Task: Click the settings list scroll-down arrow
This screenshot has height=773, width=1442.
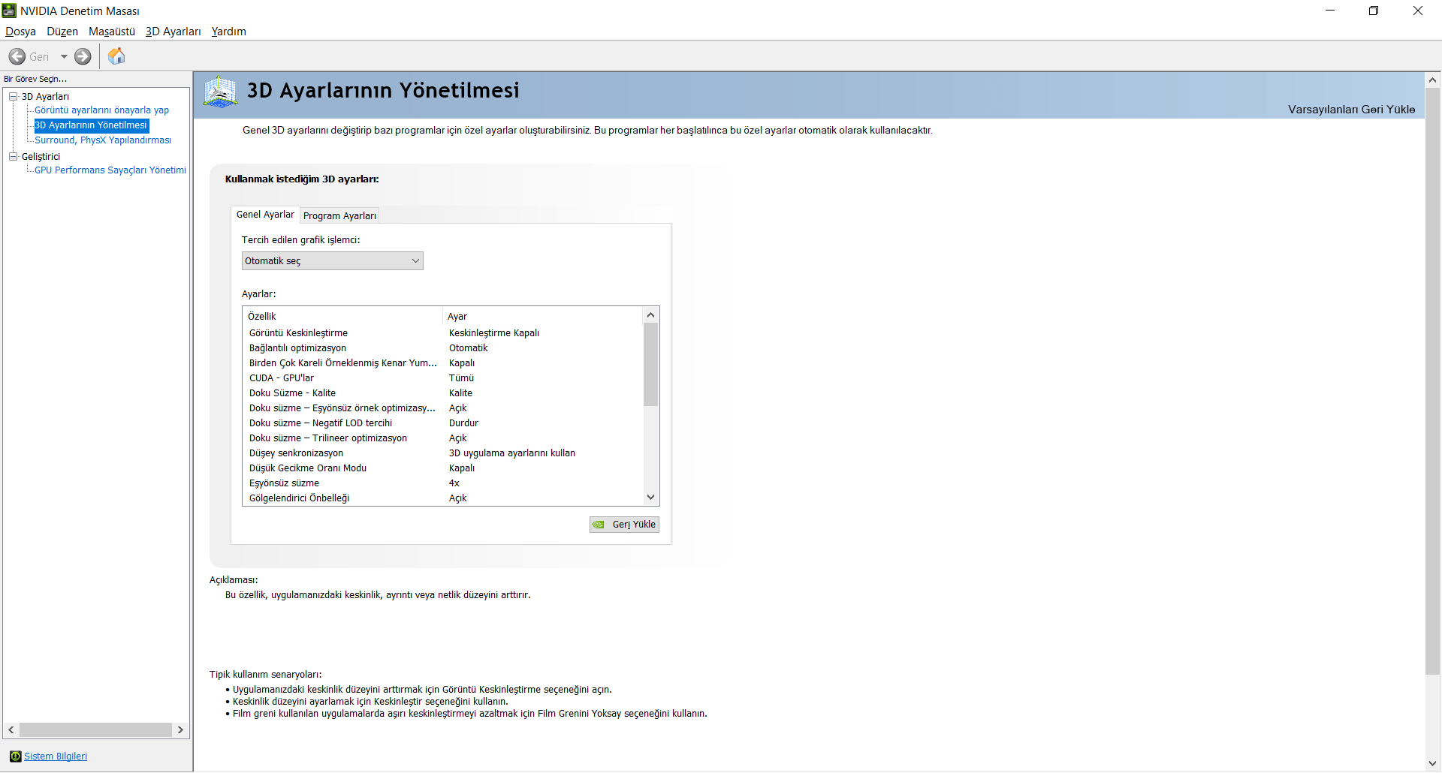Action: coord(651,497)
